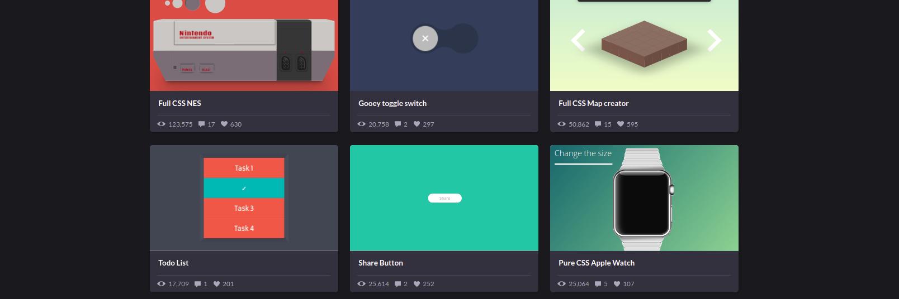899x299 pixels.
Task: Open the Todo List title link
Action: [x=173, y=263]
